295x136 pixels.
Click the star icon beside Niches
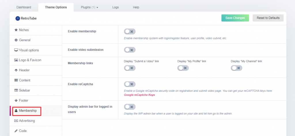pyautogui.click(x=16, y=30)
